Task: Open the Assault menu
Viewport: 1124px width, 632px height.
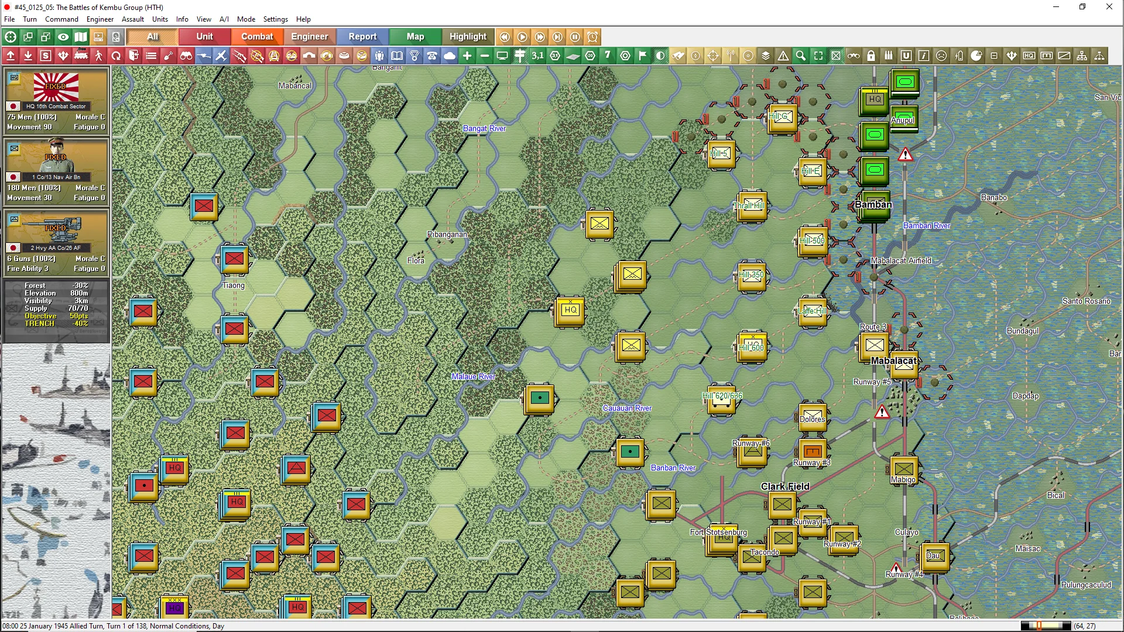Action: pyautogui.click(x=133, y=19)
